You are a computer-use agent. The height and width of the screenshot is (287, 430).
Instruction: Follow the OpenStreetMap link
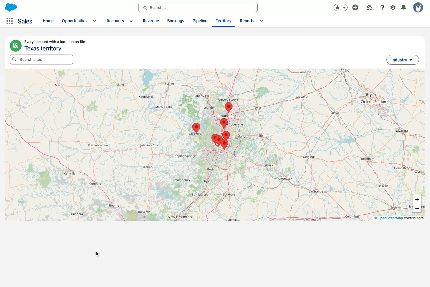(x=390, y=218)
